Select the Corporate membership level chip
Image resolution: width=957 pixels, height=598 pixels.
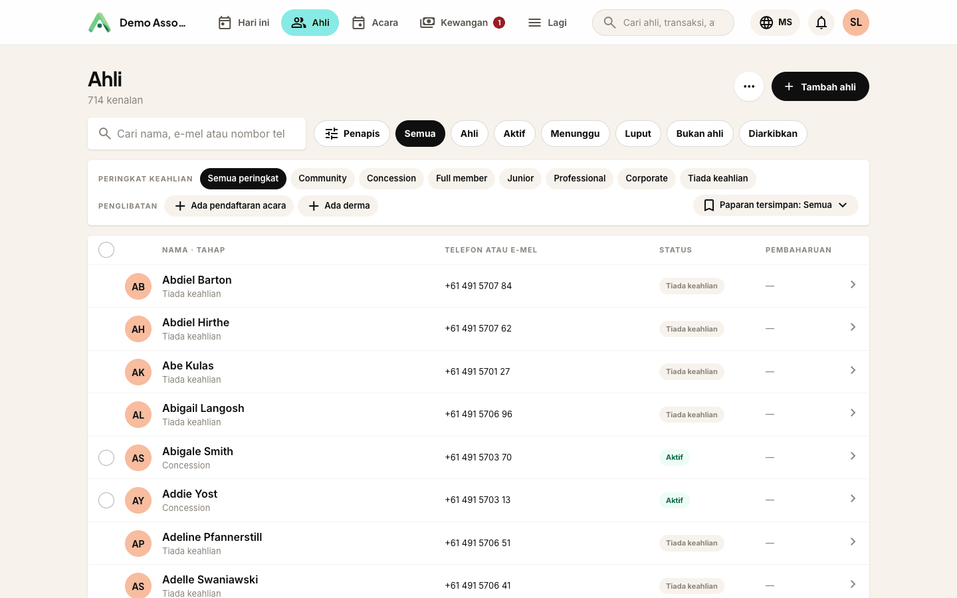click(x=647, y=179)
